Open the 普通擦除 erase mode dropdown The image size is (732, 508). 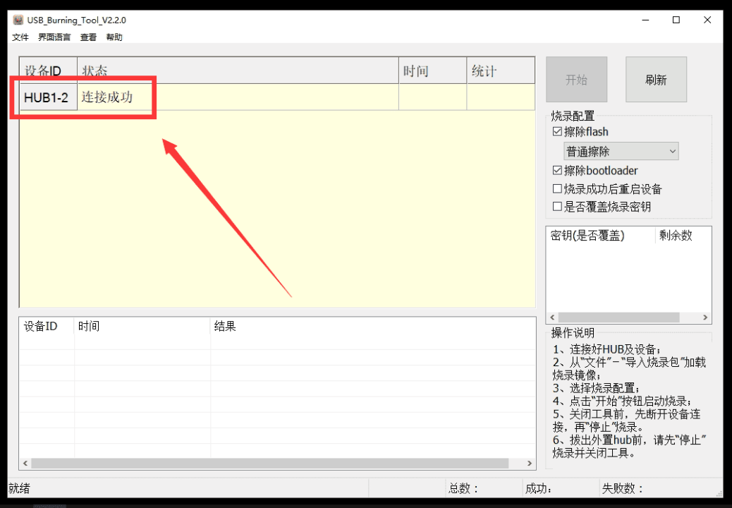coord(621,151)
